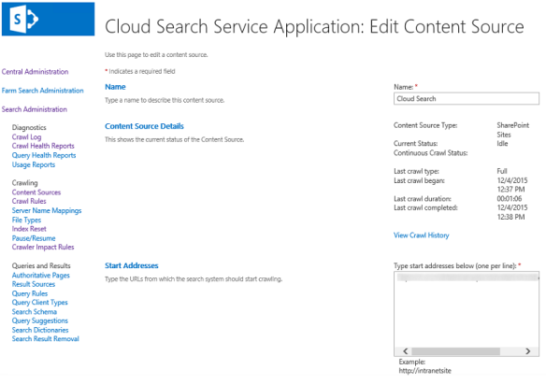546x384 pixels.
Task: Click the Idle current status value
Action: tap(502, 144)
